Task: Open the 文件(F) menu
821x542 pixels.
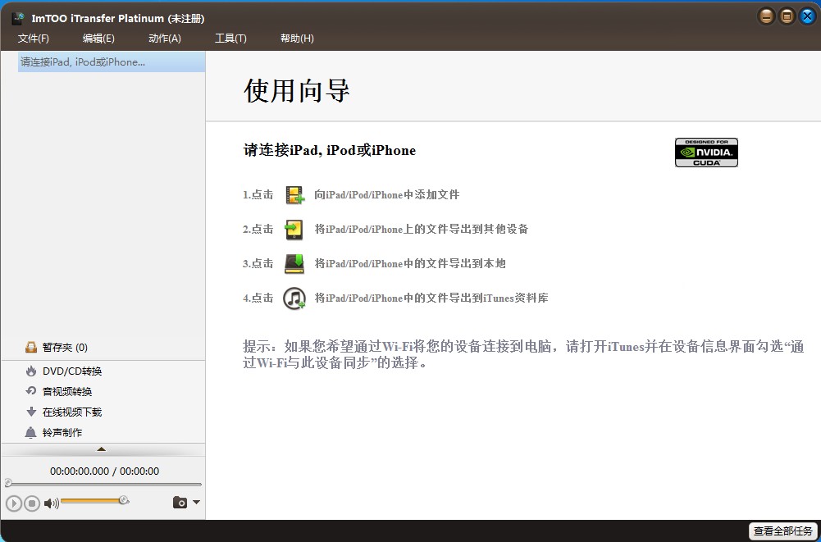Action: point(34,39)
